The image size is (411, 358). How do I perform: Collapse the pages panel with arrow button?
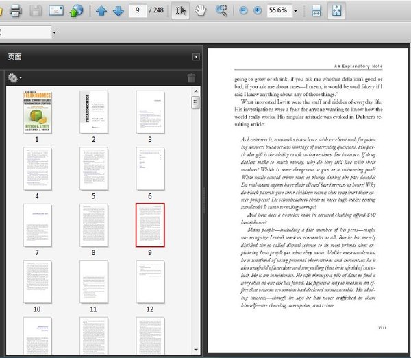[x=196, y=57]
